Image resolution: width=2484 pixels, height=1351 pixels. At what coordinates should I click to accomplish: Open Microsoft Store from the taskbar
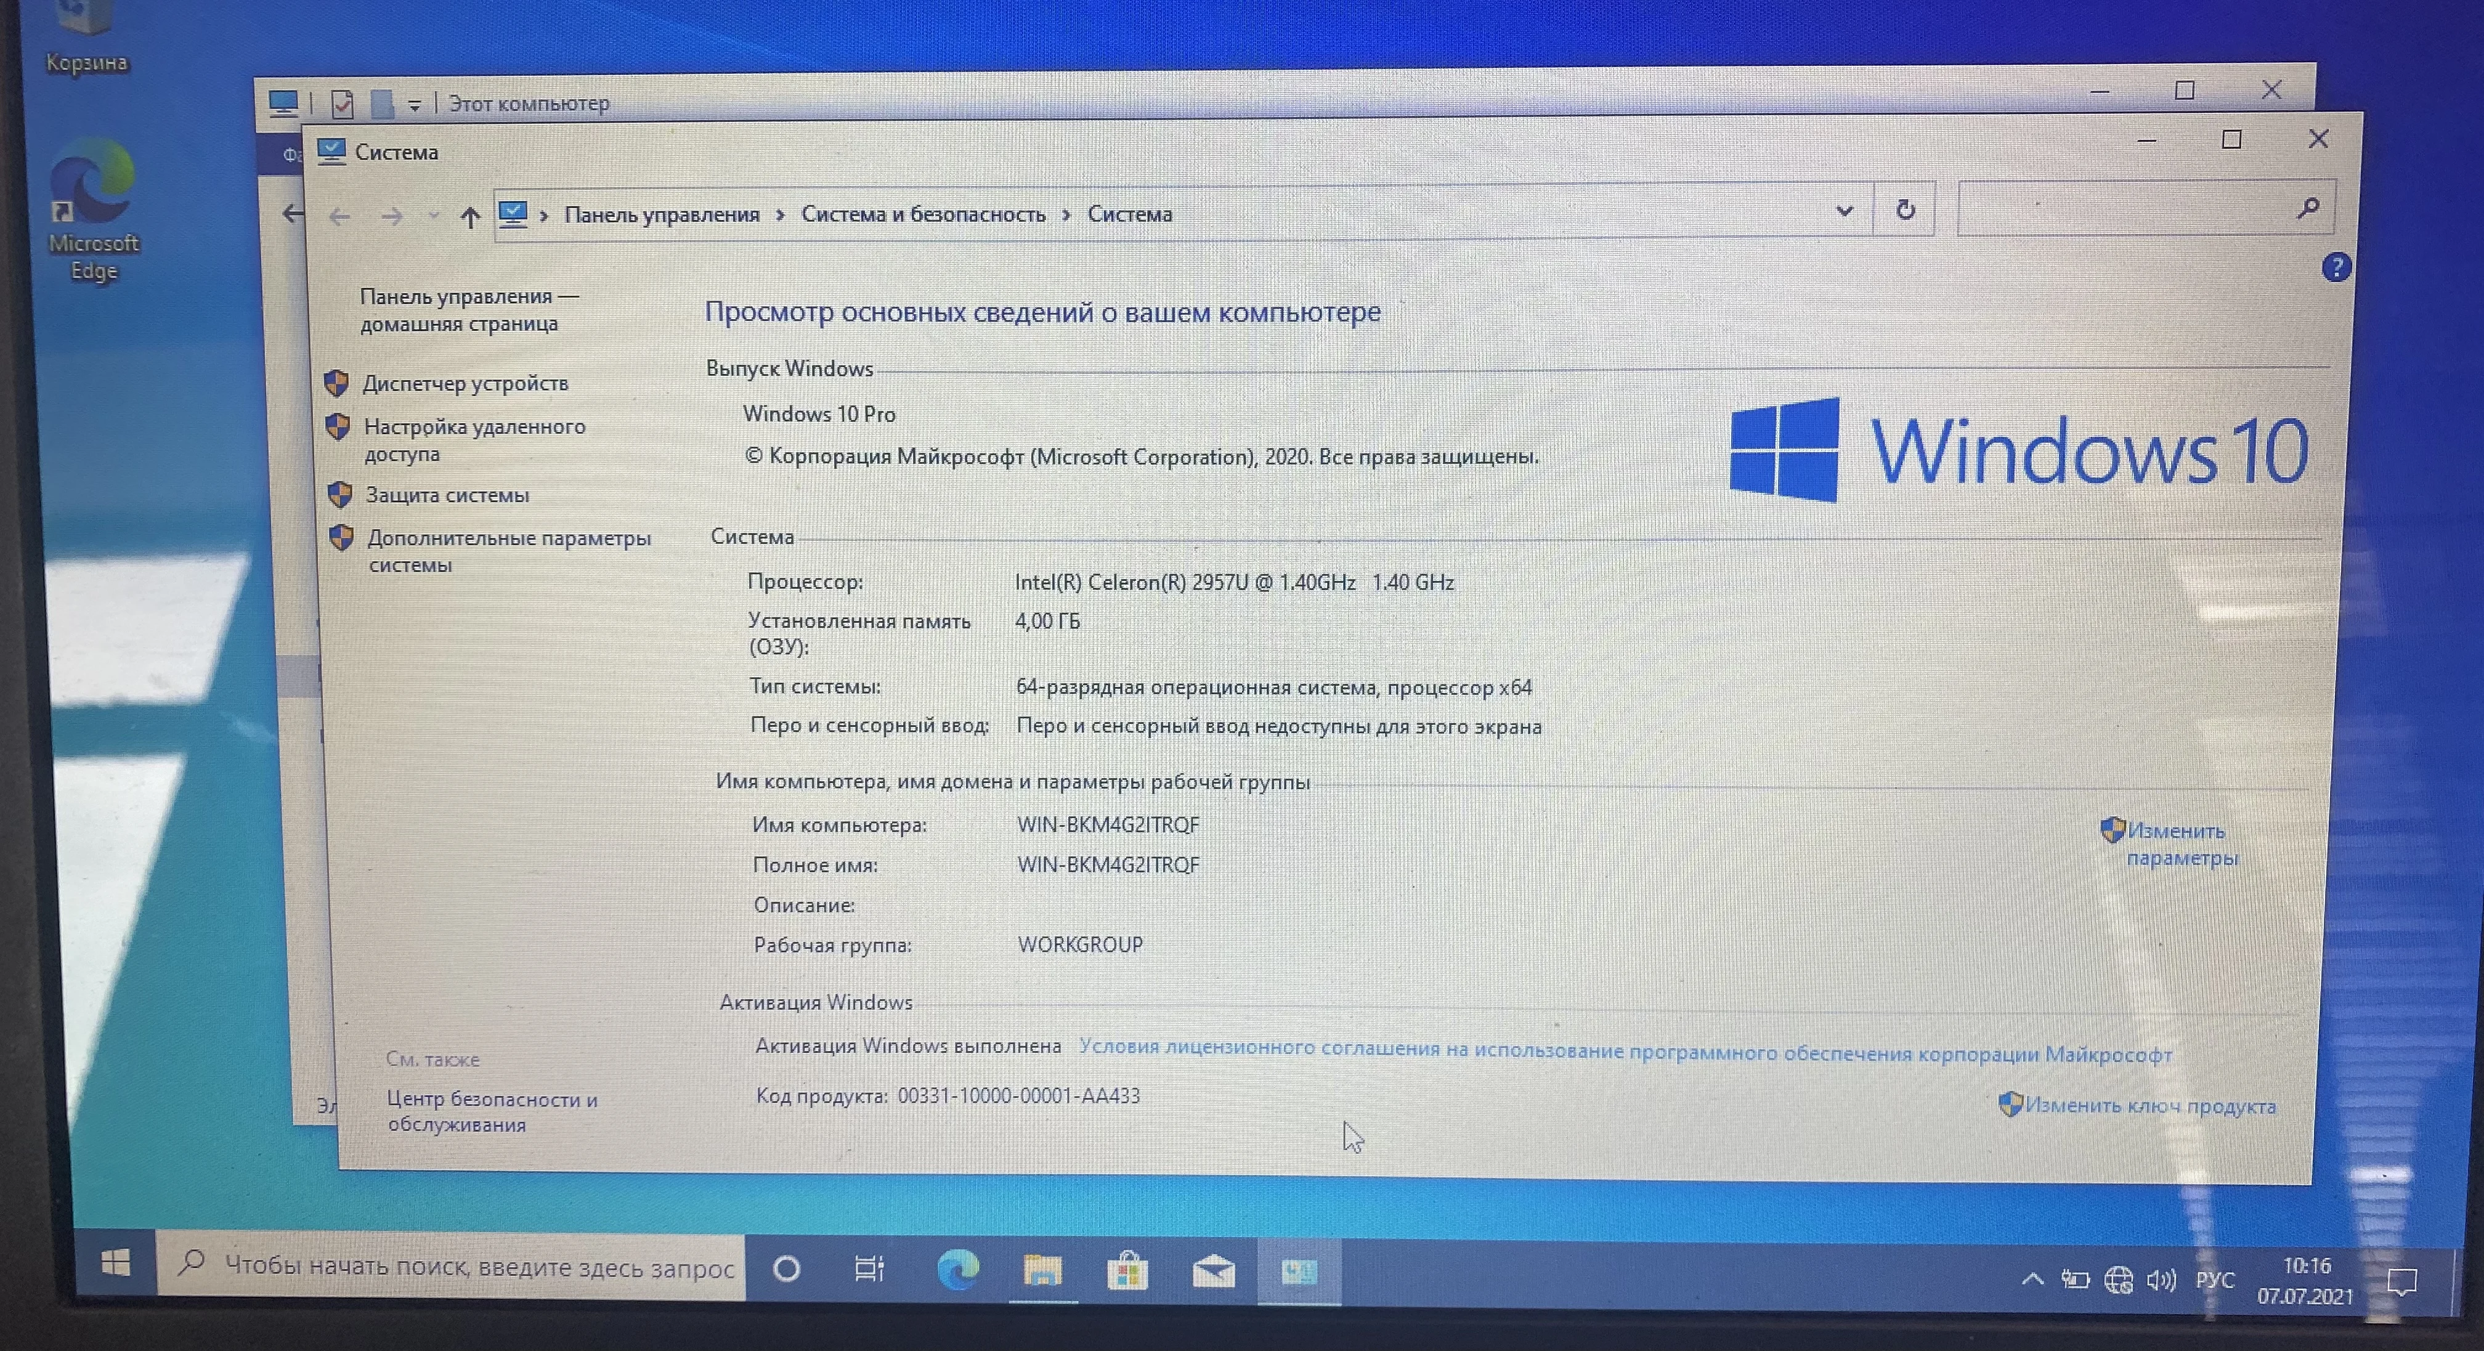click(x=1127, y=1272)
